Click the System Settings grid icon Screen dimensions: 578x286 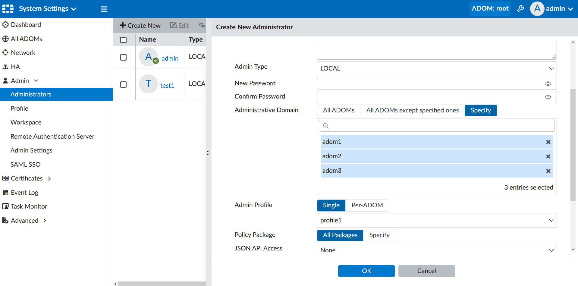(8, 9)
